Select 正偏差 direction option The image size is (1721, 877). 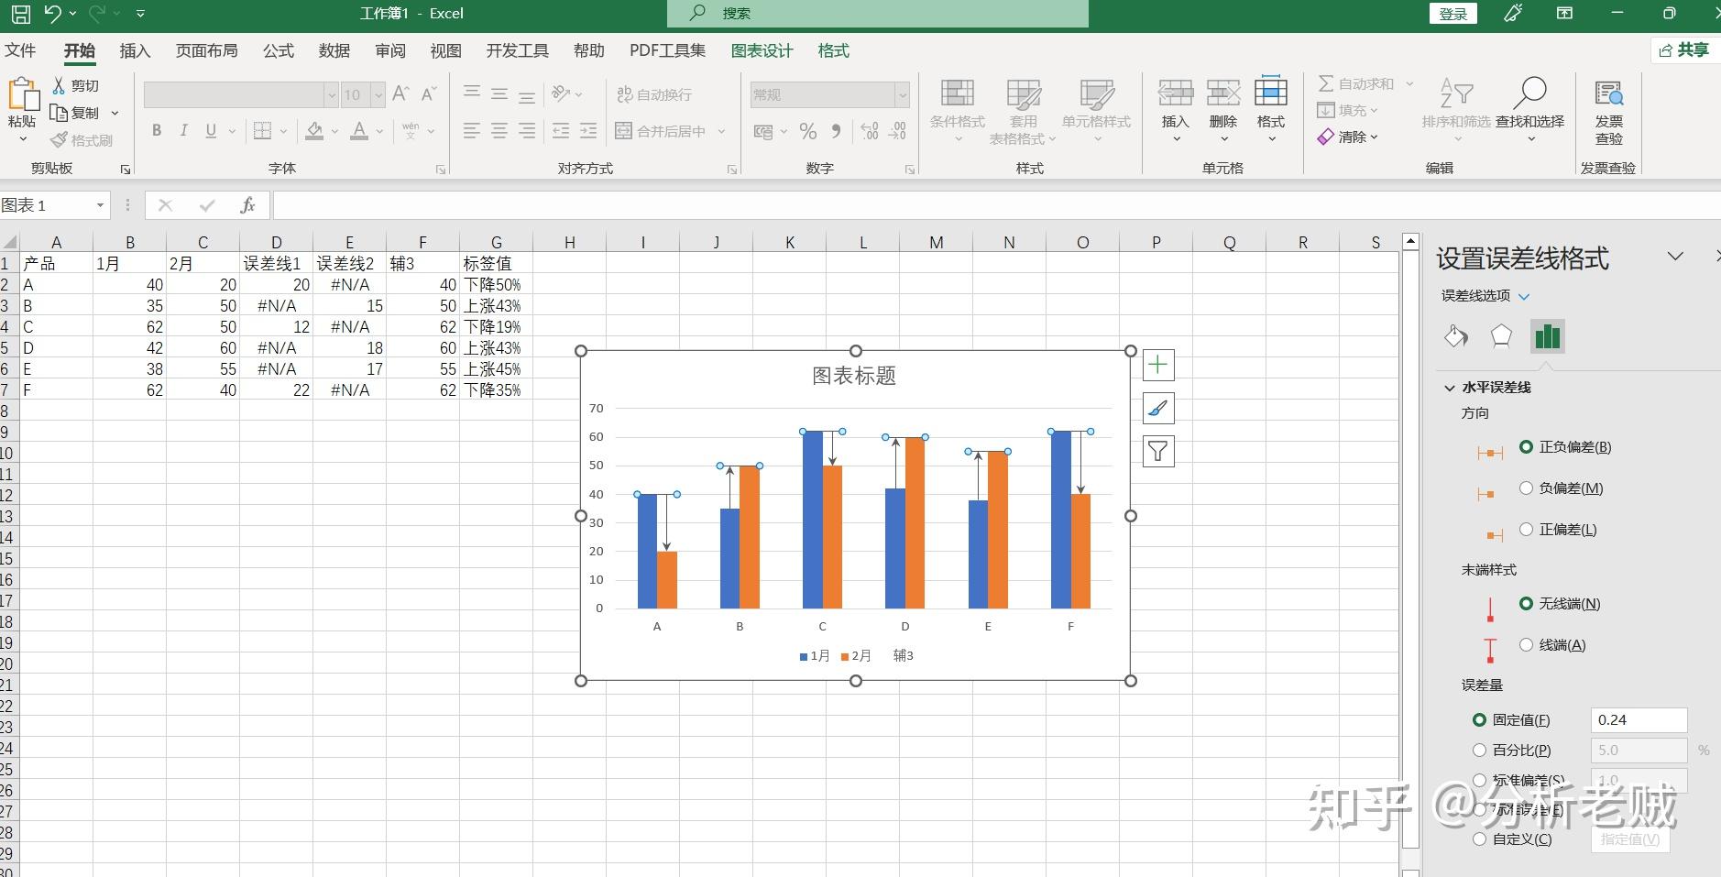click(x=1558, y=530)
